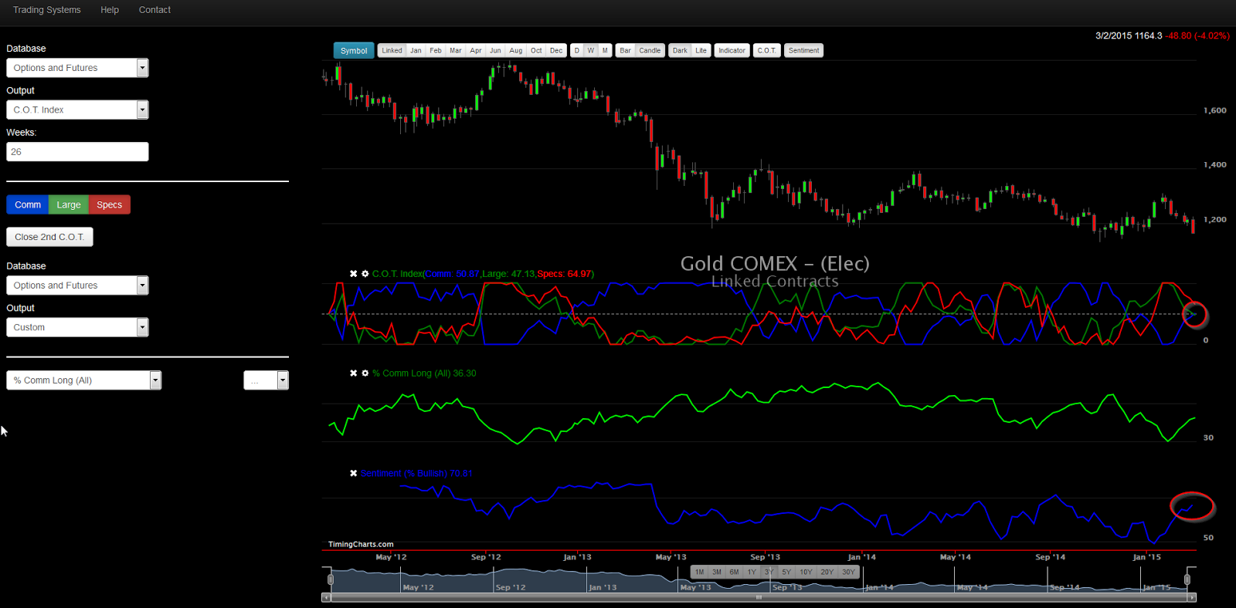Switch to Dark theme
Viewport: 1236px width, 608px height.
(680, 50)
